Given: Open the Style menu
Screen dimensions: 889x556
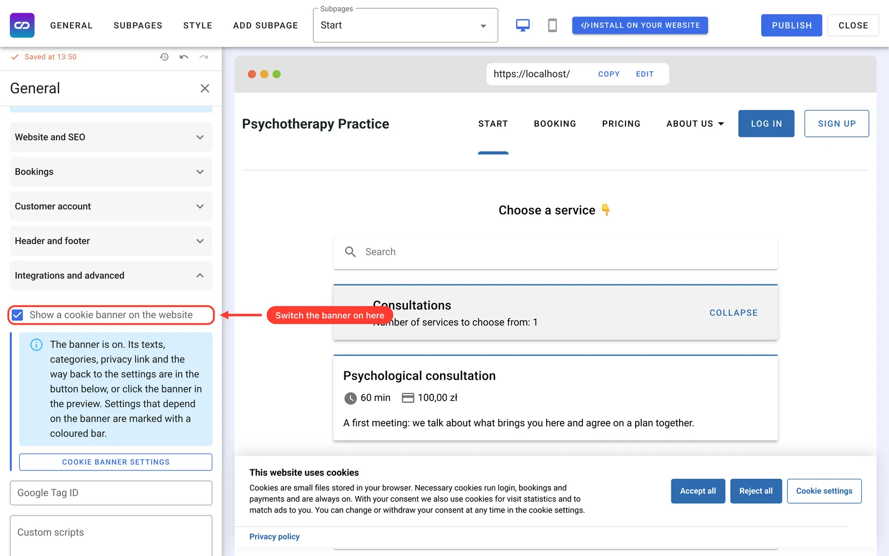Looking at the screenshot, I should pos(198,26).
